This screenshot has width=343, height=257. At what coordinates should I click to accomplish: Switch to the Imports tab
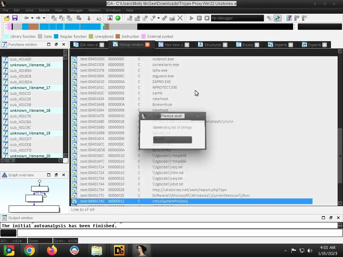point(280,45)
